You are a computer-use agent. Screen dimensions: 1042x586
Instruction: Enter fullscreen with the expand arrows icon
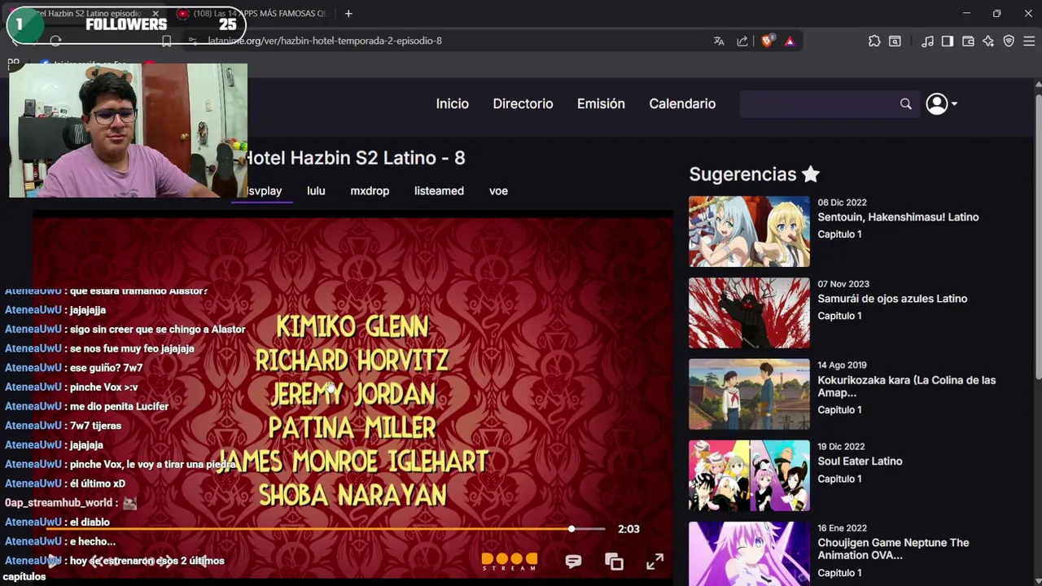655,562
